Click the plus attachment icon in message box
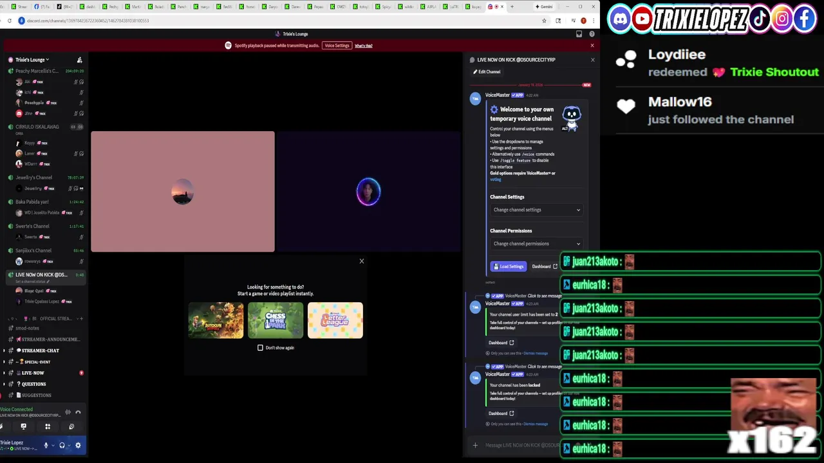The image size is (824, 463). (x=475, y=445)
